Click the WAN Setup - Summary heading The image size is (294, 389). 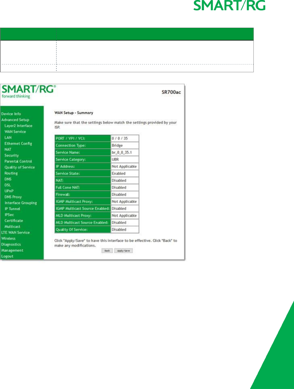click(74, 113)
